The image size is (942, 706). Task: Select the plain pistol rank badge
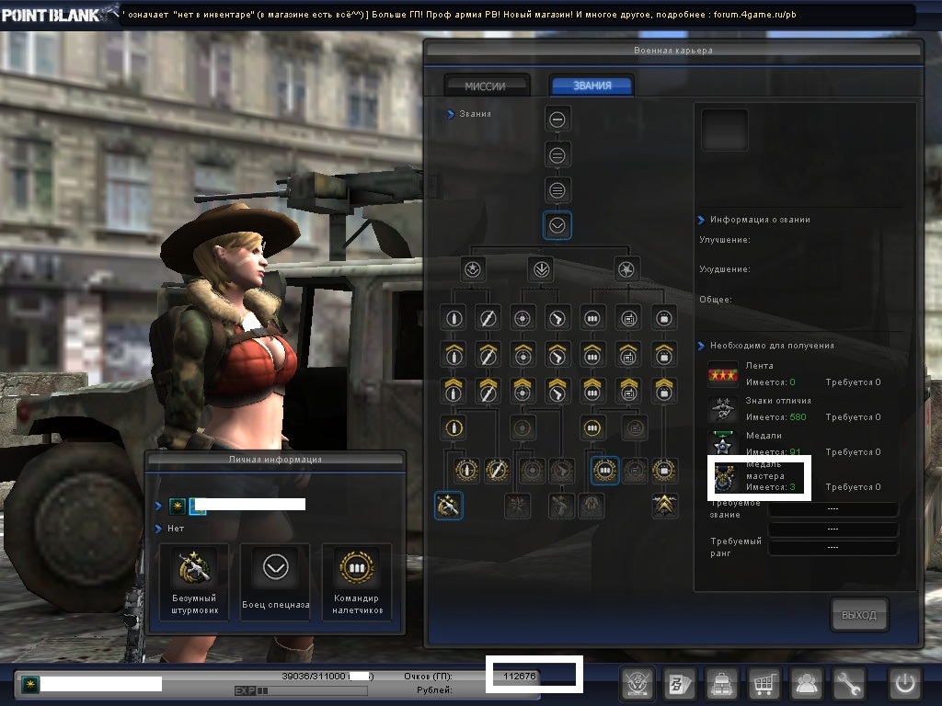557,318
